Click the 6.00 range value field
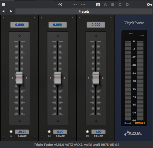153x148 pixels. pos(60,132)
